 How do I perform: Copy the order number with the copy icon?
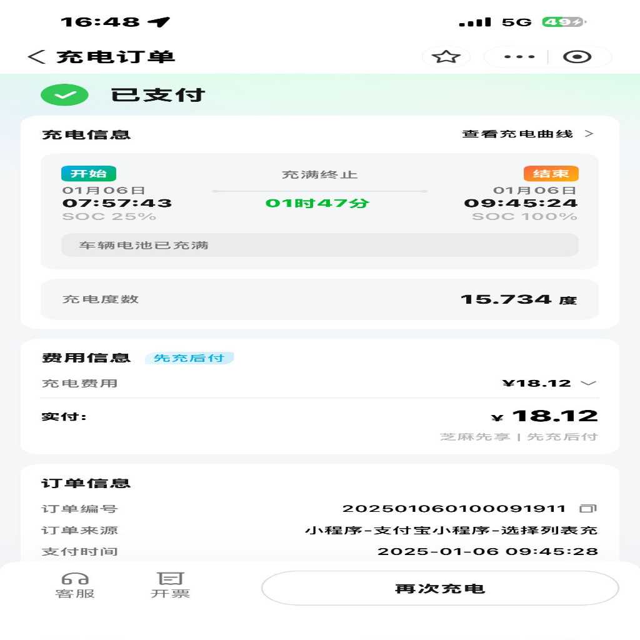(x=587, y=509)
